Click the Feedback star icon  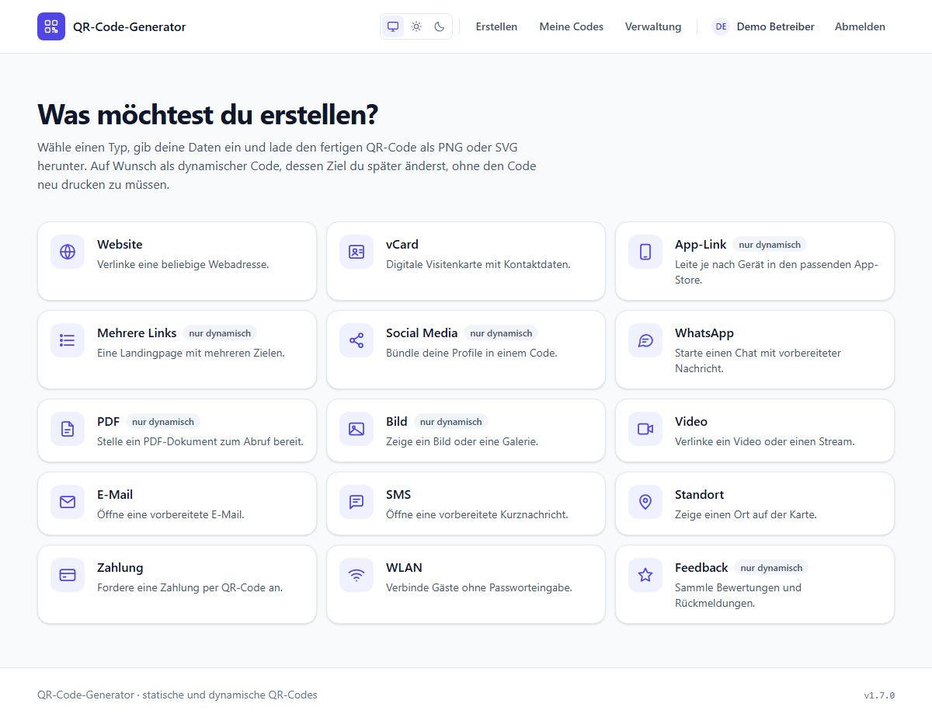[x=645, y=575]
